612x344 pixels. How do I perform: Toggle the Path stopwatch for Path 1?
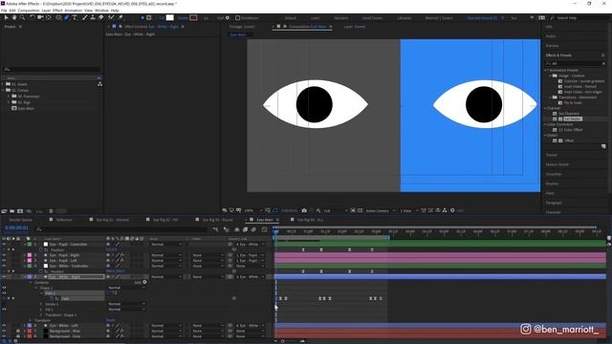(52, 298)
